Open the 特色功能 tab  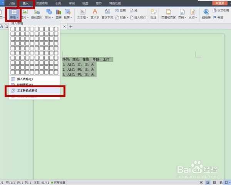[x=115, y=3]
